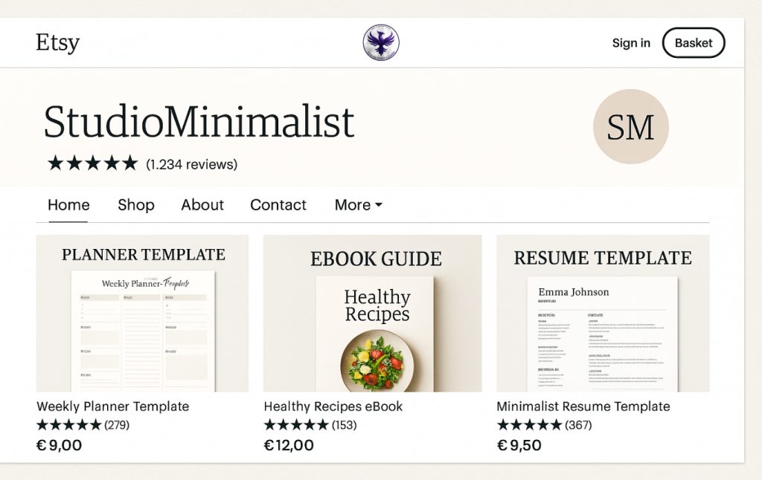Click the shop's five-star rating stars

tap(92, 163)
